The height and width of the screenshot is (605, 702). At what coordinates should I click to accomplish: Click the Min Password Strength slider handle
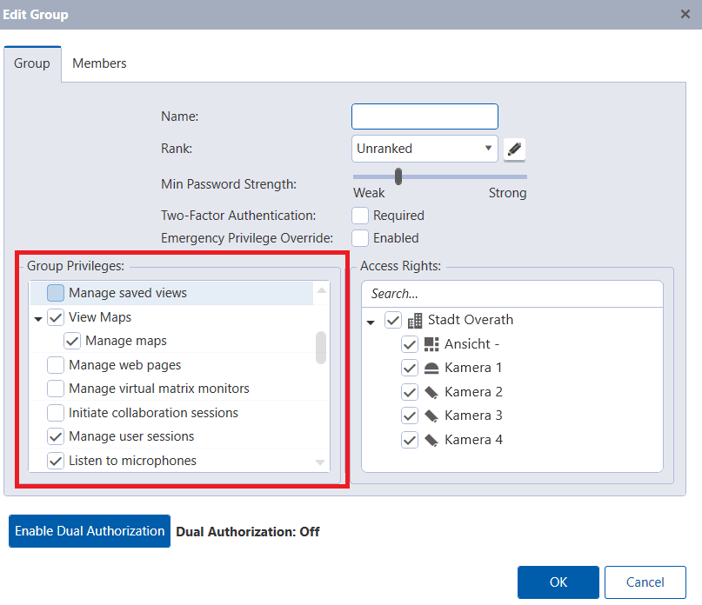click(398, 176)
